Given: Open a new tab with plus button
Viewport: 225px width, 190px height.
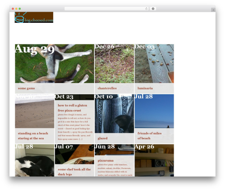Looking at the screenshot, I should pyautogui.click(x=213, y=10).
